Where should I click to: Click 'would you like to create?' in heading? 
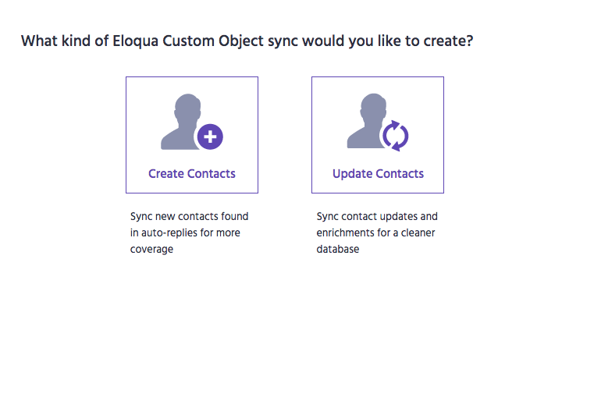coord(387,41)
